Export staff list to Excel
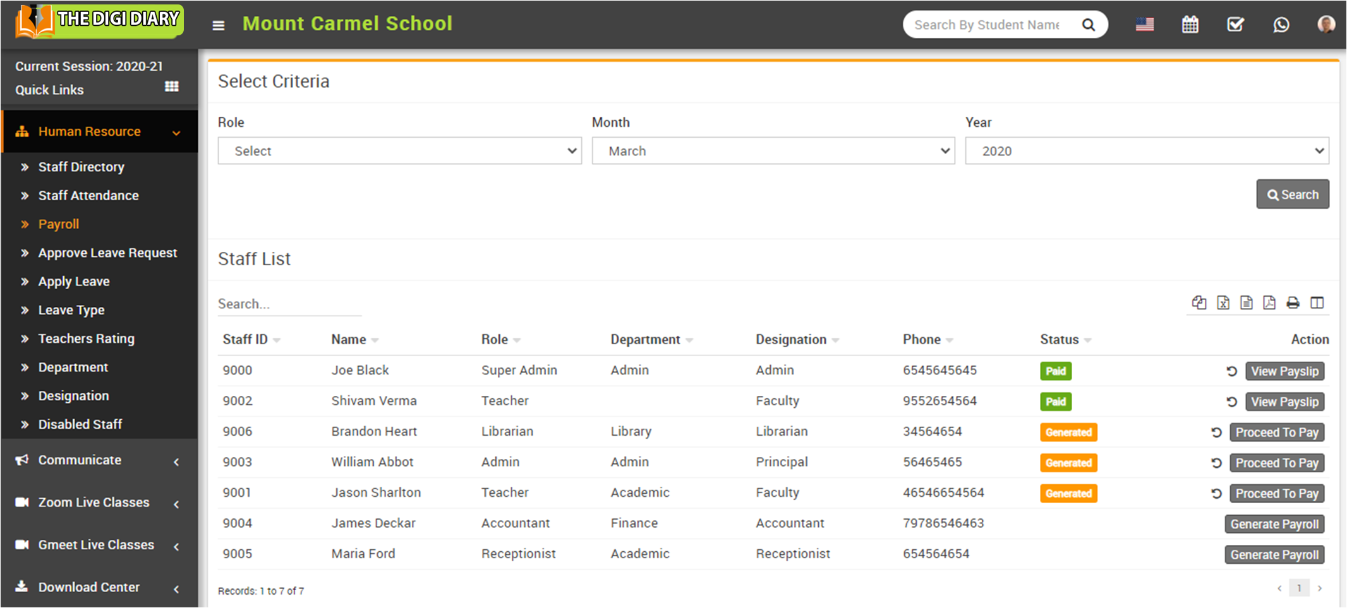This screenshot has height=608, width=1347. (1223, 303)
